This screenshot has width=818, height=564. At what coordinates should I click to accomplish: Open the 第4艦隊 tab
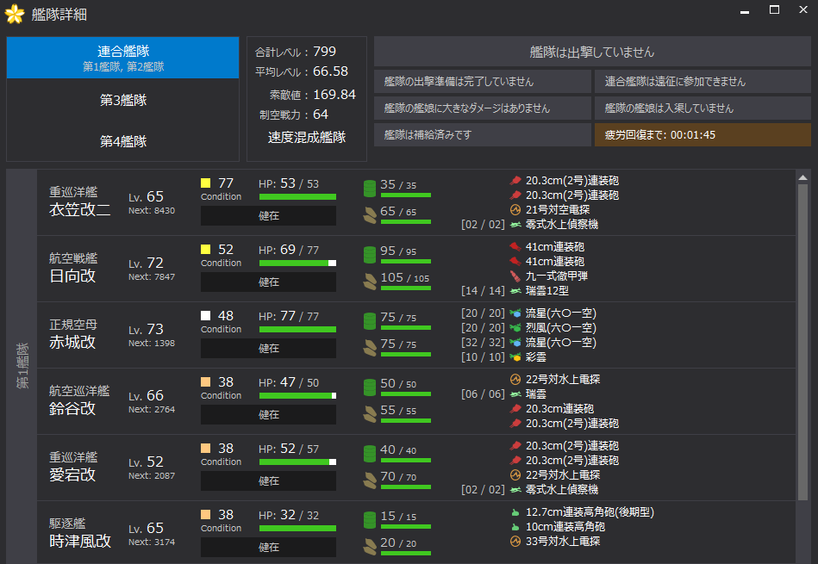point(122,141)
